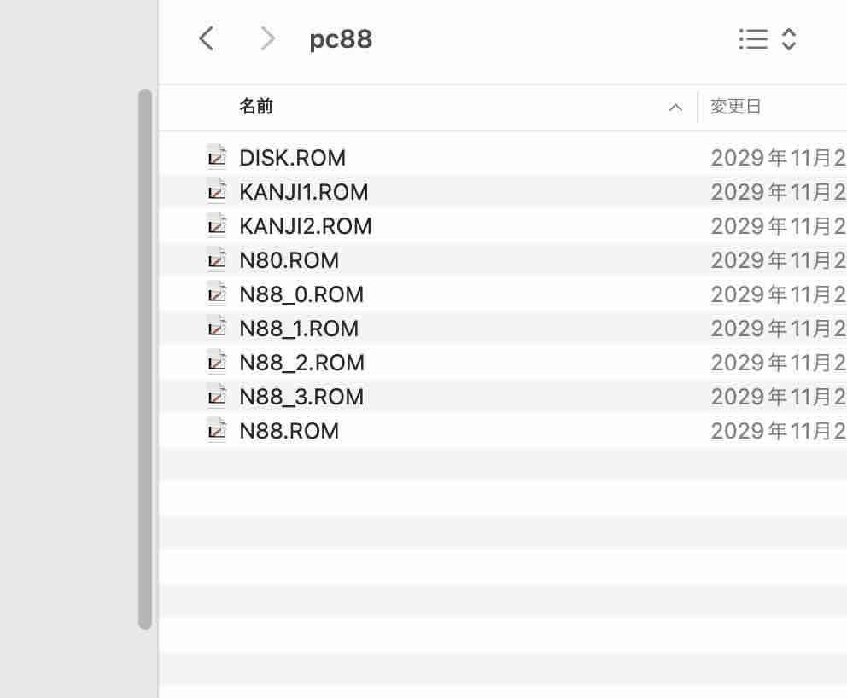Sort by the 変更日 column header
The height and width of the screenshot is (698, 847).
point(736,107)
